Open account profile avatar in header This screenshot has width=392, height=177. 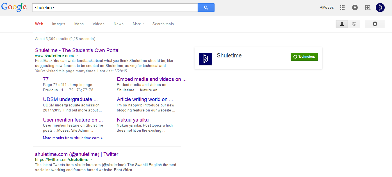point(380,8)
